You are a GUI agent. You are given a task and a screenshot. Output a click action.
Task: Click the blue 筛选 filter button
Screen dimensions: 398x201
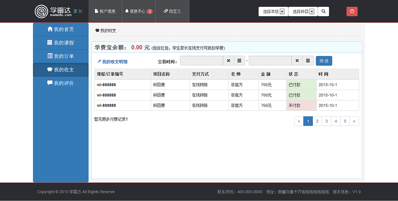click(324, 61)
